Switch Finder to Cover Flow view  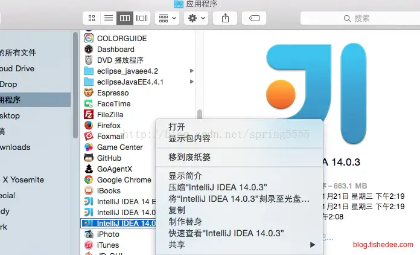tap(142, 18)
